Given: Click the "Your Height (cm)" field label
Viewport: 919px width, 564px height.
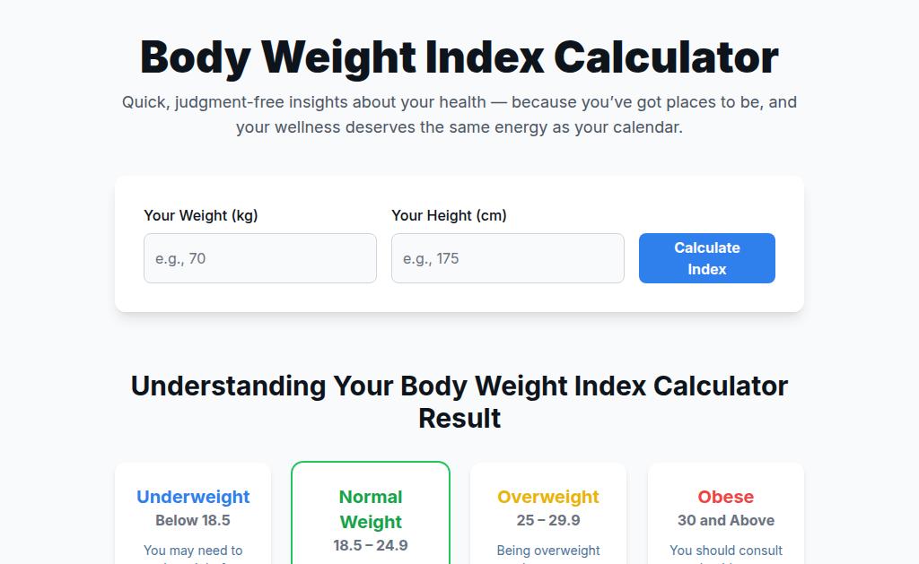Looking at the screenshot, I should 449,215.
